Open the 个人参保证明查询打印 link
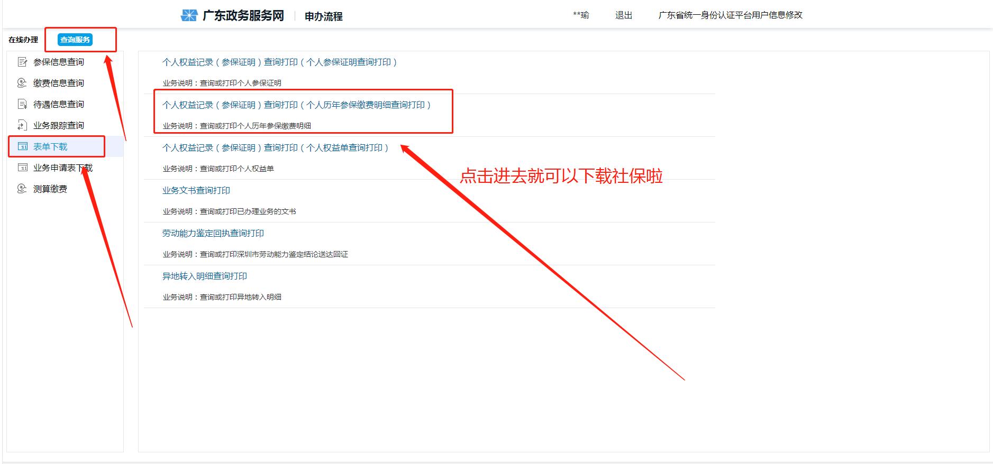993x464 pixels. (x=279, y=62)
